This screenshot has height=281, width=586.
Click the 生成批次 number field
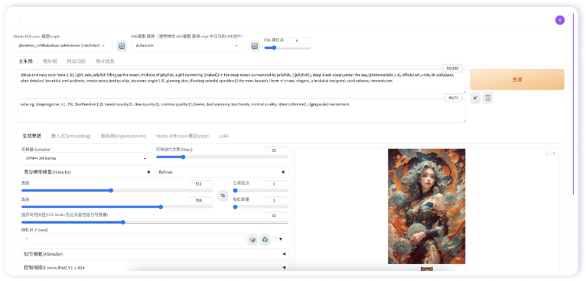coord(276,183)
